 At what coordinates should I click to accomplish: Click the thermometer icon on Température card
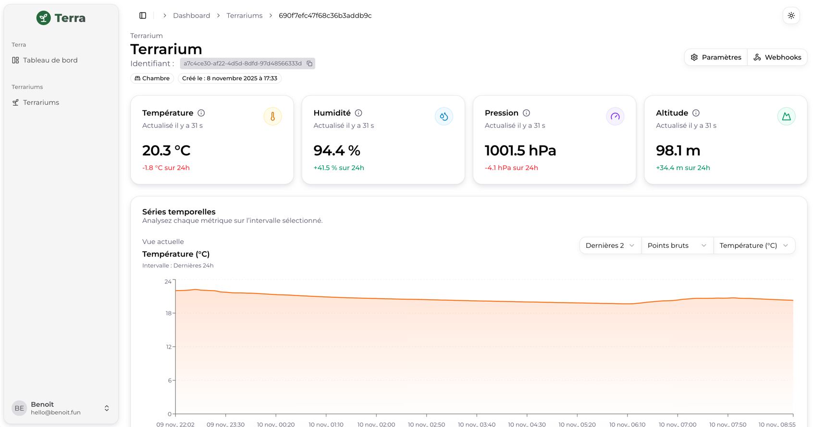coord(272,116)
